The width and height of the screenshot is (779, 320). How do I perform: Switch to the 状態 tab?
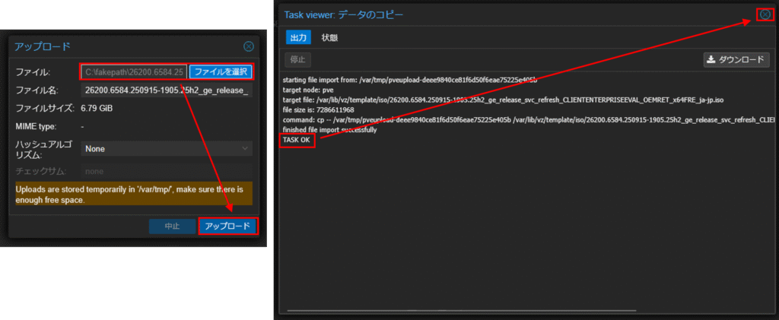tap(329, 37)
